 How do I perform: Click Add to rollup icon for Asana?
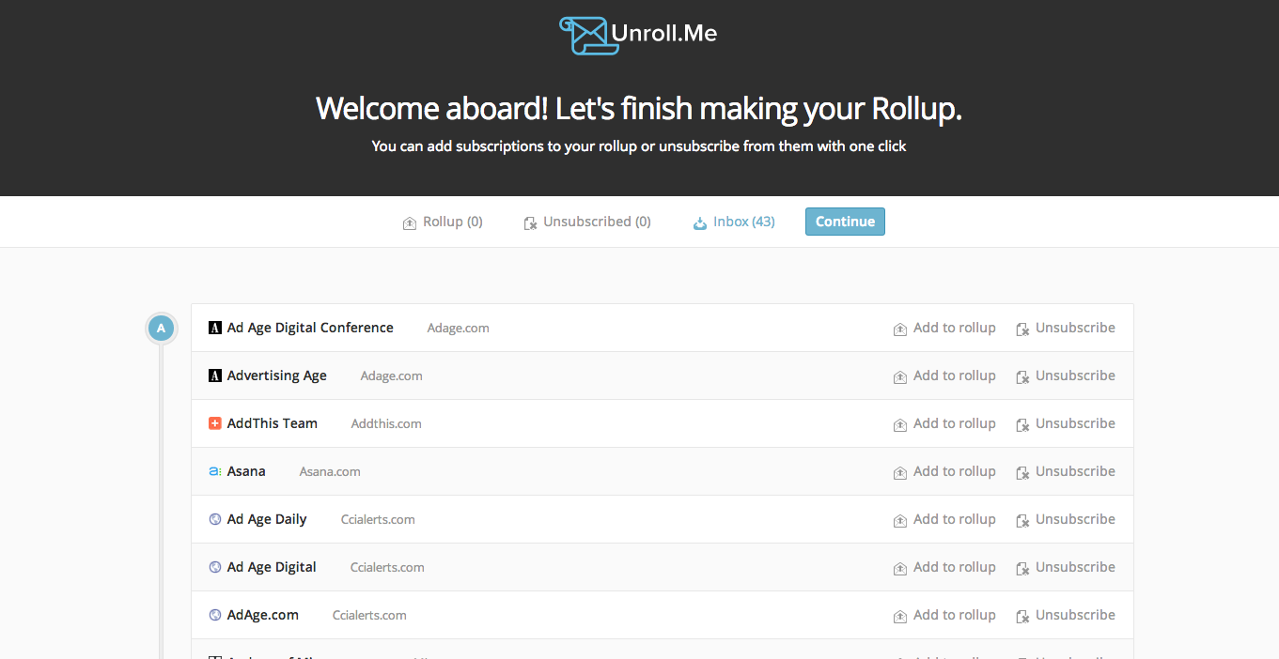900,473
